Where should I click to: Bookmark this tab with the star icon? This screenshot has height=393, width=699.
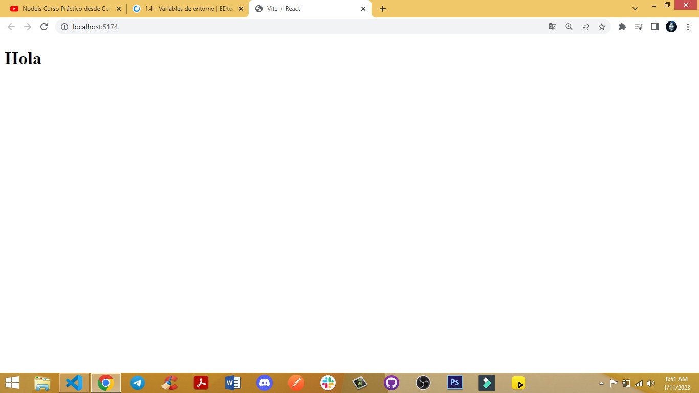click(x=602, y=27)
